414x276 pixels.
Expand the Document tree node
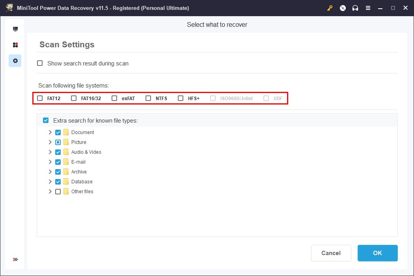point(50,132)
